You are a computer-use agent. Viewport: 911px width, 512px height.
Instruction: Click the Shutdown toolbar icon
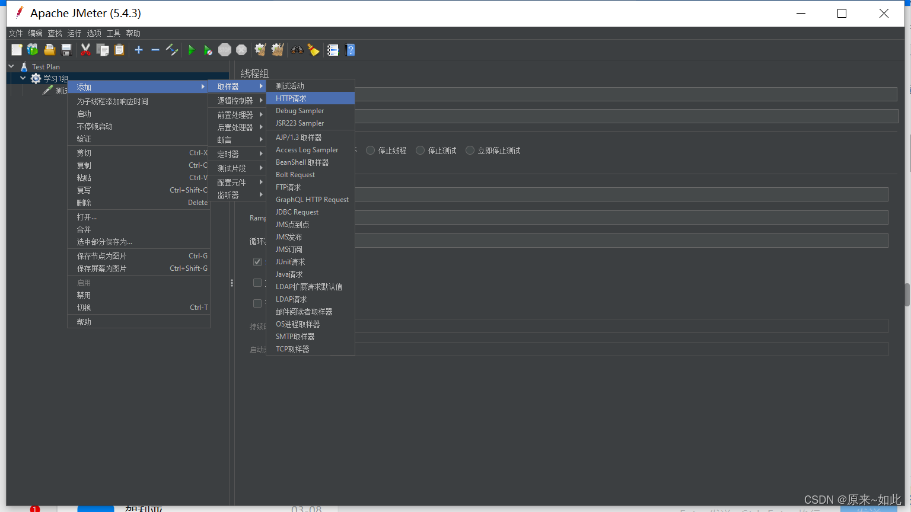(x=241, y=50)
